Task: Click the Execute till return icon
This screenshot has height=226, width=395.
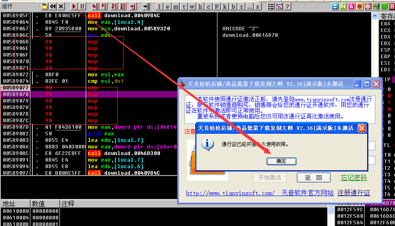Action: [x=132, y=7]
